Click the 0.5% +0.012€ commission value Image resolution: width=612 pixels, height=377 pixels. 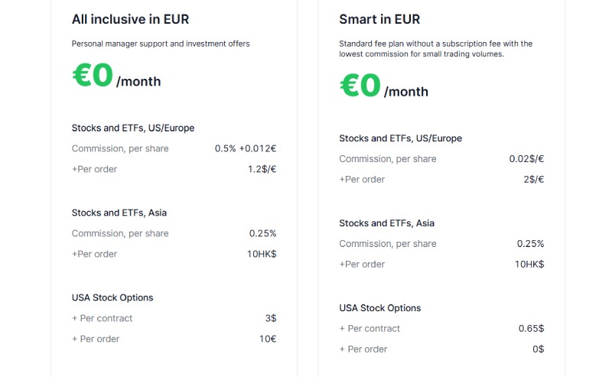tap(246, 148)
